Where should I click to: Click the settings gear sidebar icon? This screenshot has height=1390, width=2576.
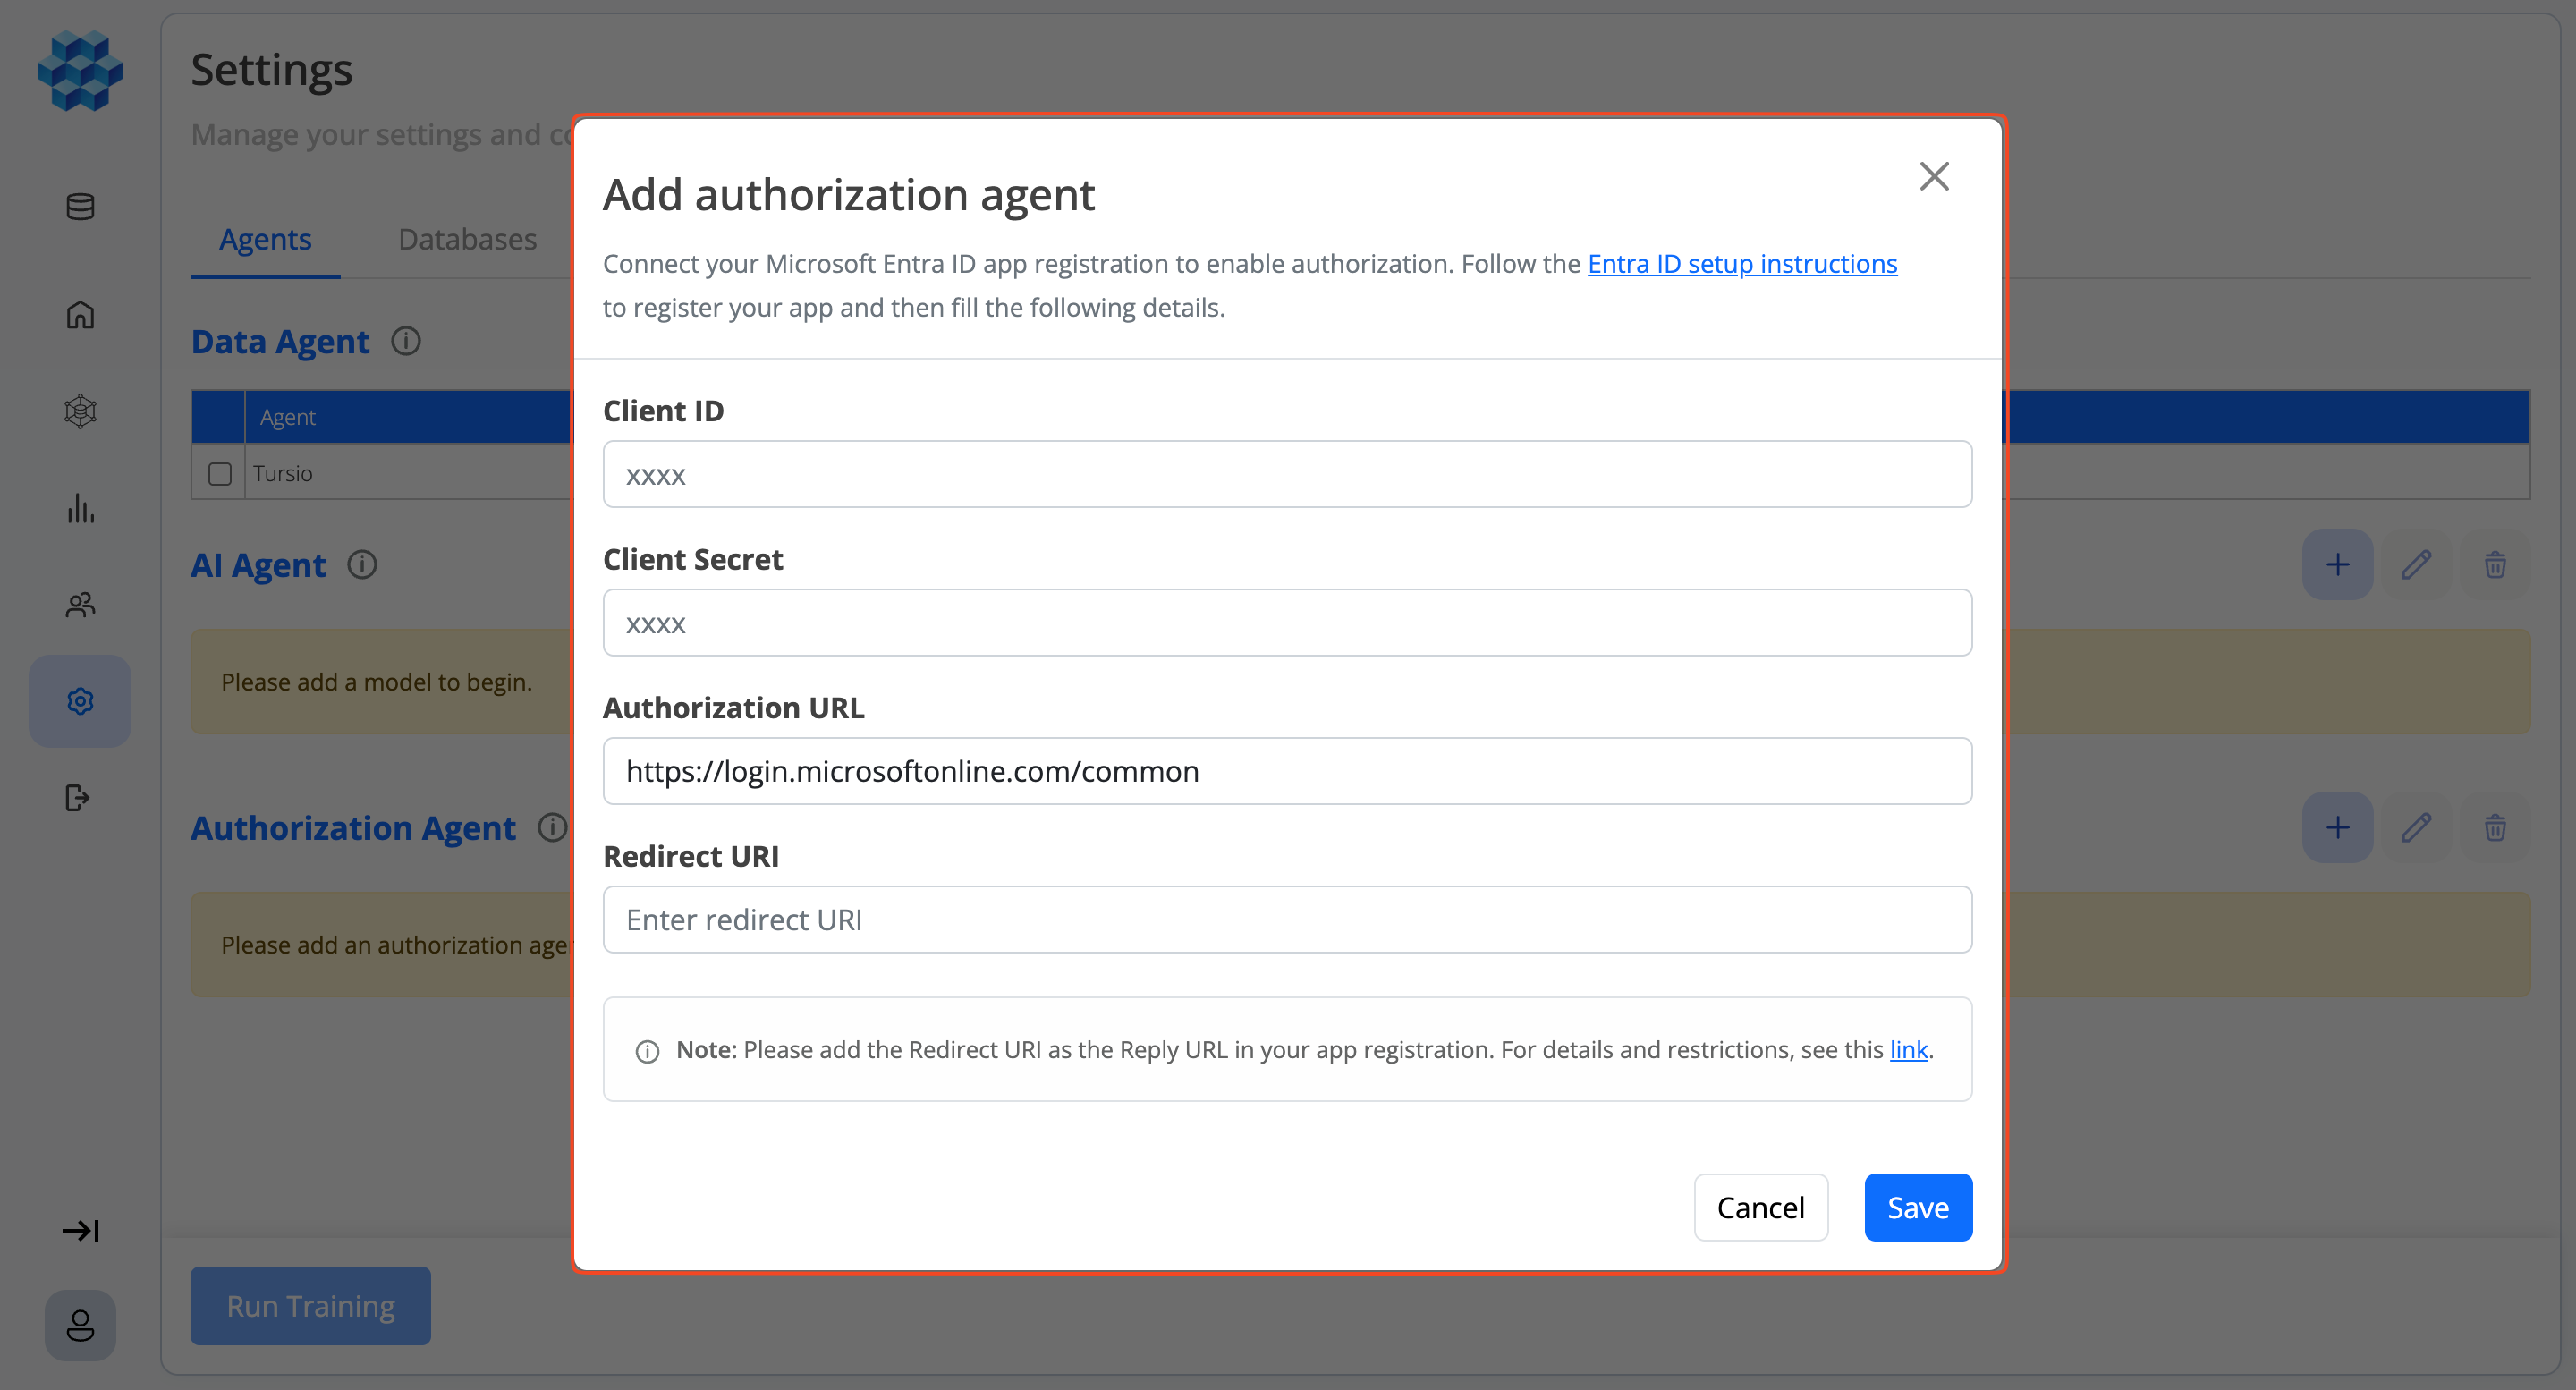click(x=80, y=701)
